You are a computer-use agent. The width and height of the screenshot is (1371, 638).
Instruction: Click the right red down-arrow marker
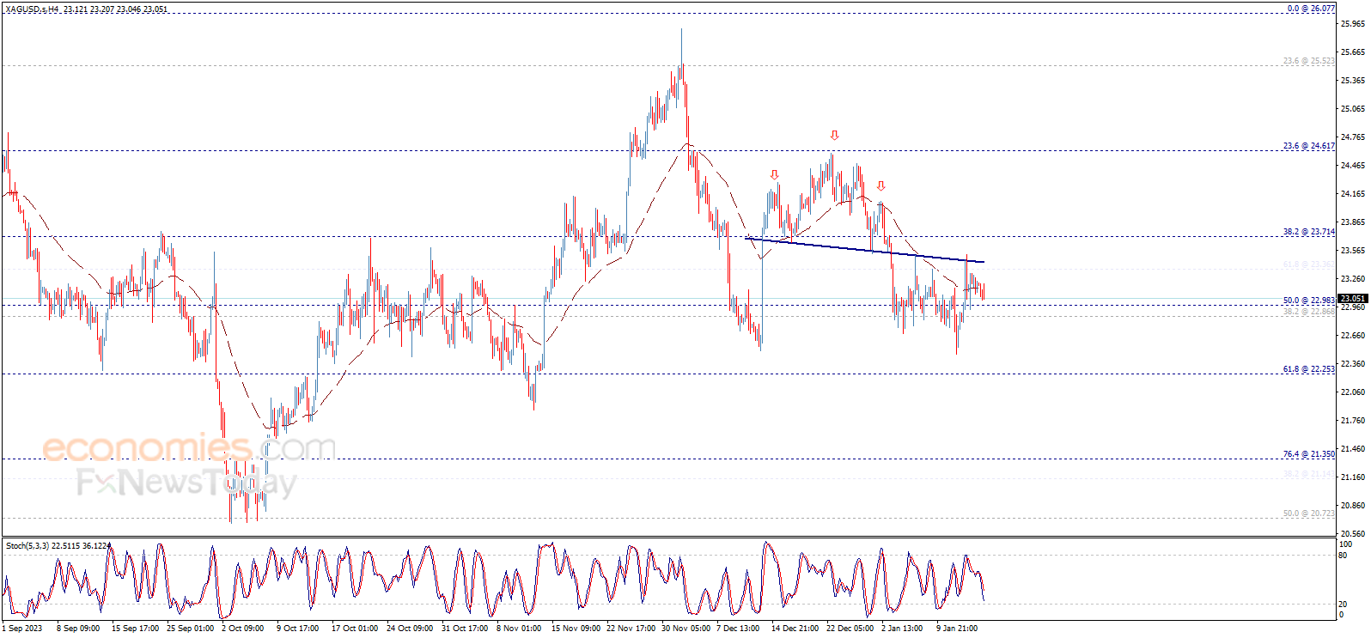[880, 185]
